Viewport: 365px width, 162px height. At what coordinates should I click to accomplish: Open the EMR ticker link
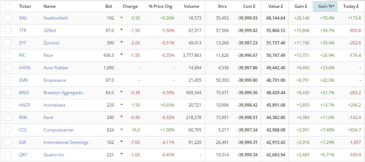[23, 80]
